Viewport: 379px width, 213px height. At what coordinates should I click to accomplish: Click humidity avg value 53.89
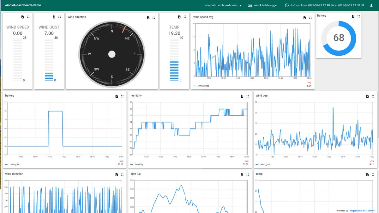click(x=245, y=164)
